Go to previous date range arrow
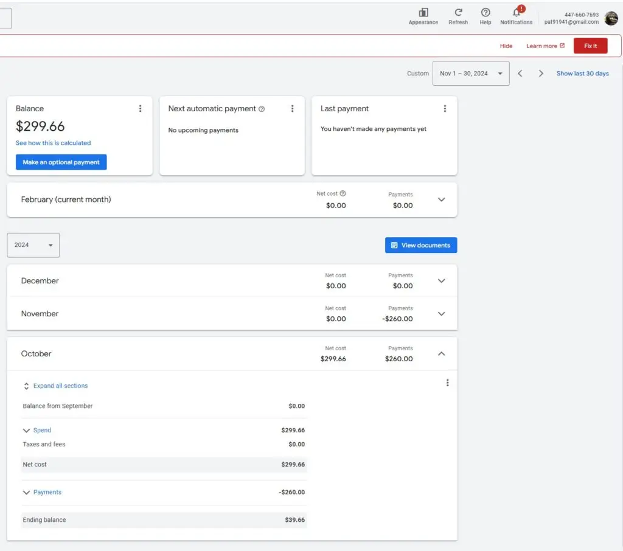 coord(520,74)
